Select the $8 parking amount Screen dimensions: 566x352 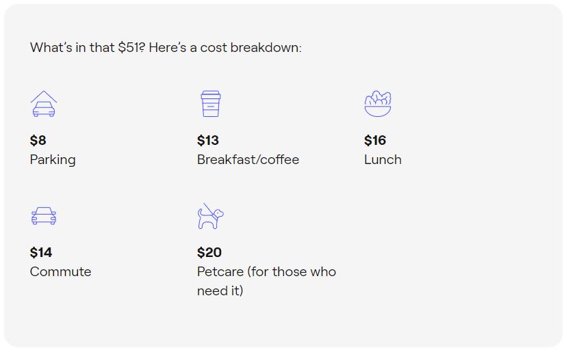[x=38, y=140]
